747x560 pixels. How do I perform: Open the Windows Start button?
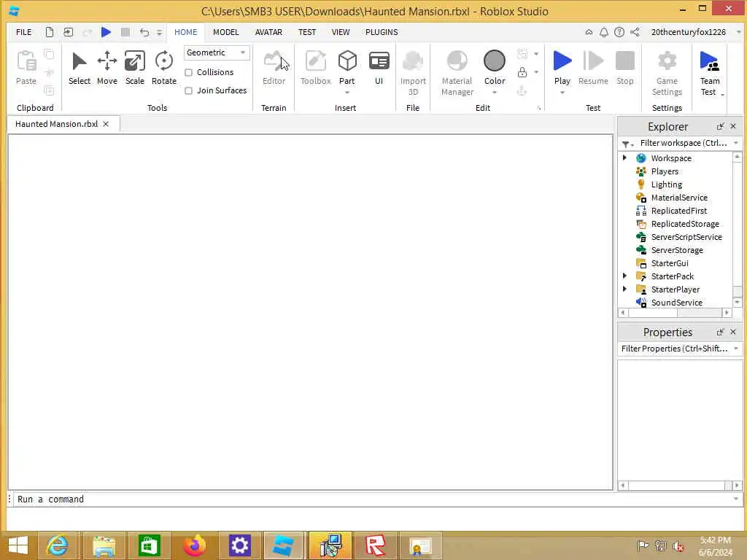tap(18, 545)
